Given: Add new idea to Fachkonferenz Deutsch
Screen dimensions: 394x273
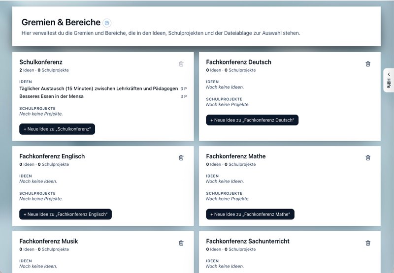Looking at the screenshot, I should click(x=252, y=120).
